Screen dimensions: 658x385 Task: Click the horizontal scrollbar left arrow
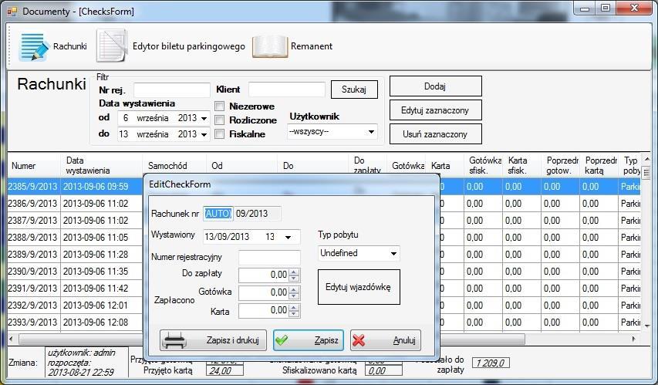11,339
